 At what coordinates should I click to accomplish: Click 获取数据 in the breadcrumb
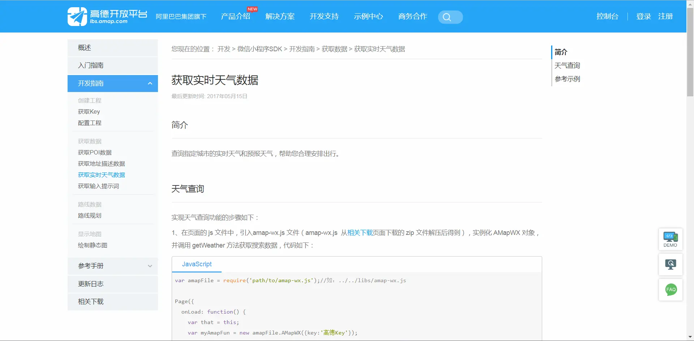334,49
